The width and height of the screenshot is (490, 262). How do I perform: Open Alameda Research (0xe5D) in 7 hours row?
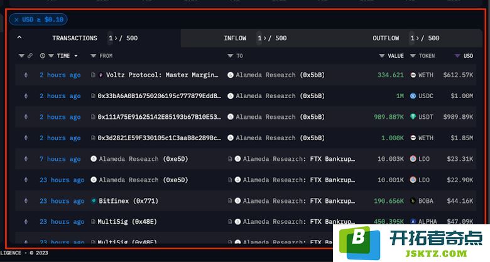click(x=143, y=159)
